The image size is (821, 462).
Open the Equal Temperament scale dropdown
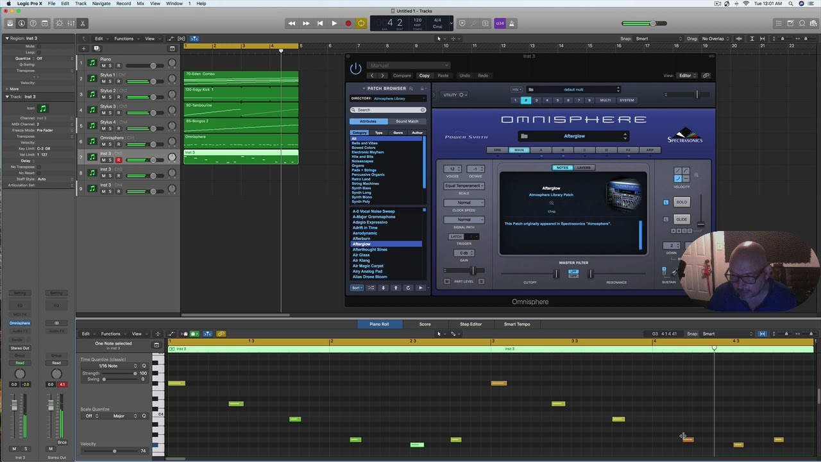tap(464, 185)
